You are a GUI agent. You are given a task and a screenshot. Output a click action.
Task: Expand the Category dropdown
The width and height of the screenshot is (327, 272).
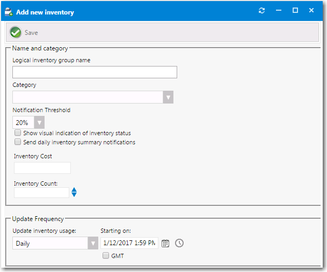click(168, 97)
